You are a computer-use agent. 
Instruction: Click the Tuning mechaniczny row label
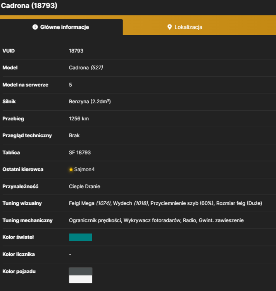click(x=28, y=220)
